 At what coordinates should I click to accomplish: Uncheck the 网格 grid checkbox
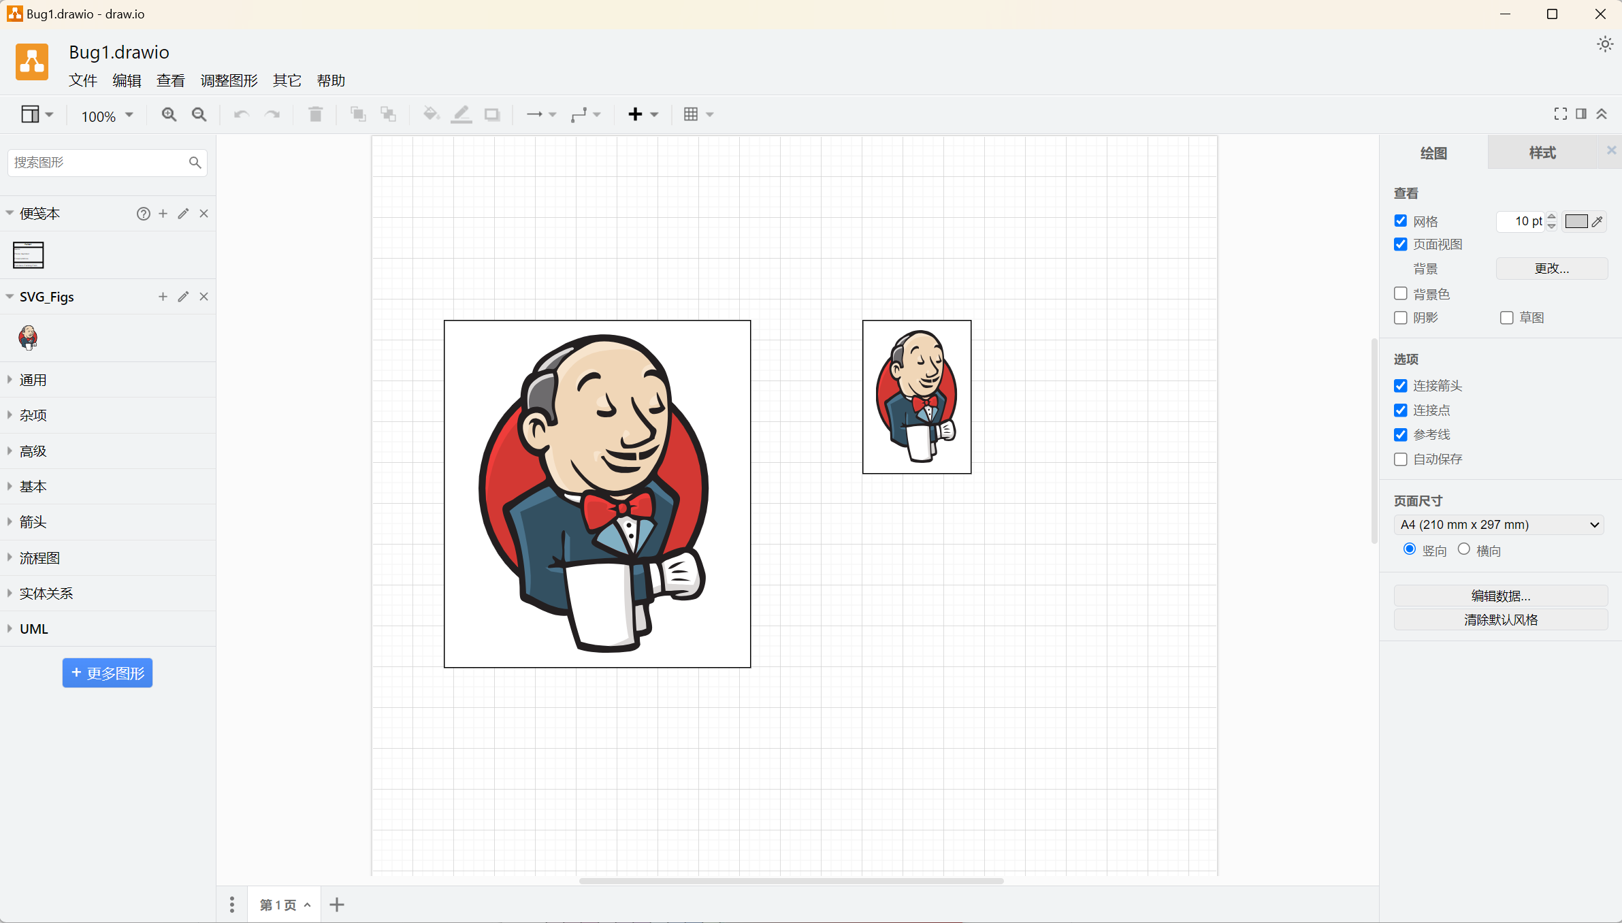click(x=1401, y=221)
